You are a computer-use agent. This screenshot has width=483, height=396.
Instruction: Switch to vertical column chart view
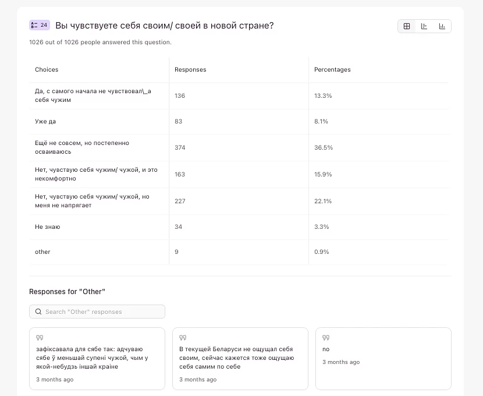click(442, 26)
